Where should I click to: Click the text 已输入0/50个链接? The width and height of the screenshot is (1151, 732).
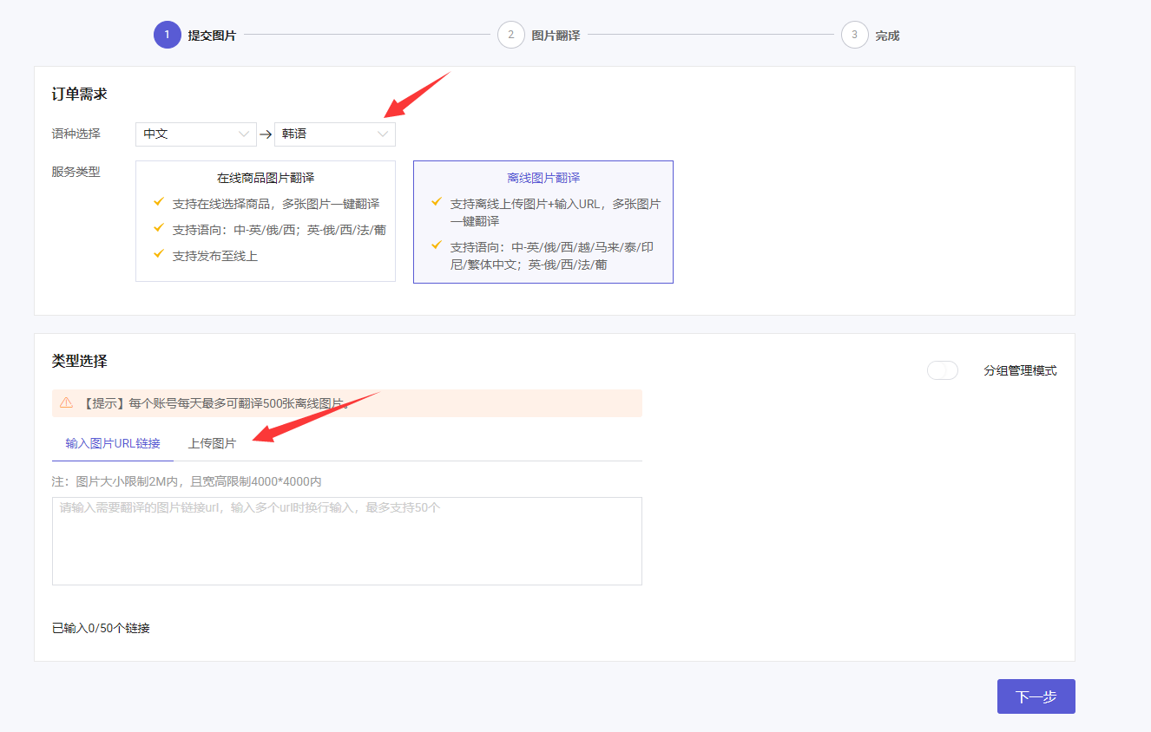pos(101,628)
